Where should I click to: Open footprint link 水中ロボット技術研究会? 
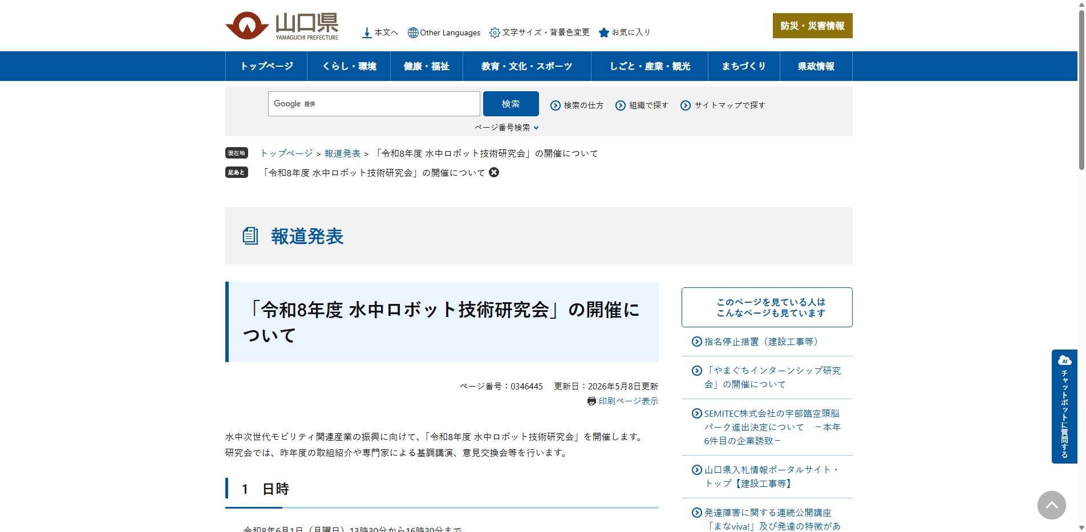pyautogui.click(x=372, y=173)
